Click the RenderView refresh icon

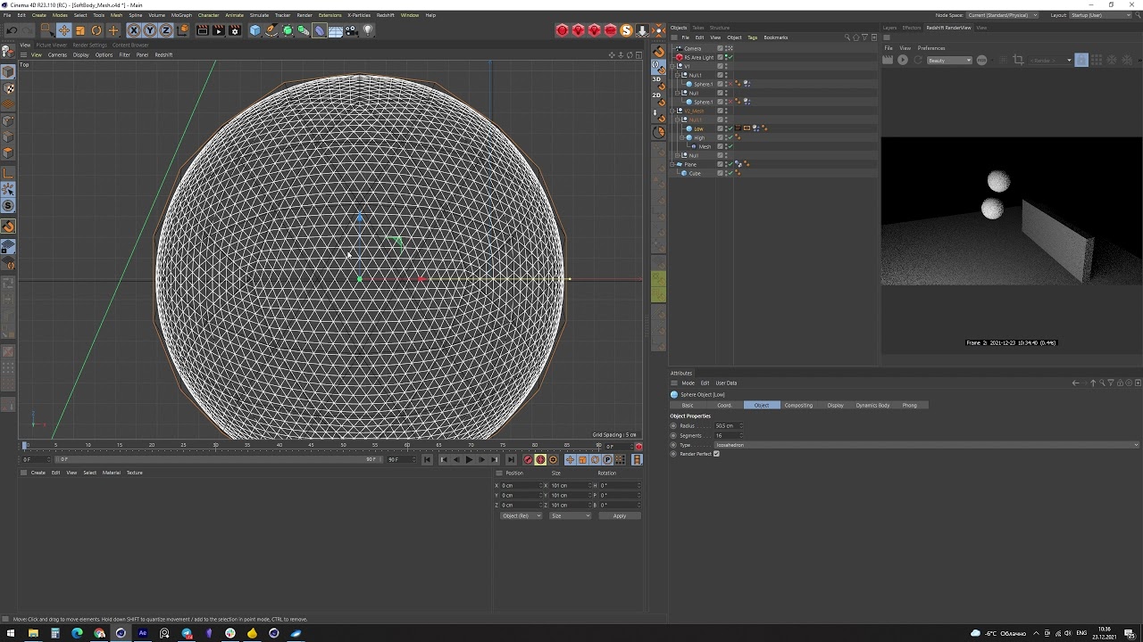point(918,60)
